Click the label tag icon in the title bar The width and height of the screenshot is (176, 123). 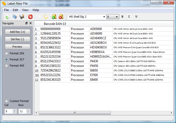[x=4, y=4]
